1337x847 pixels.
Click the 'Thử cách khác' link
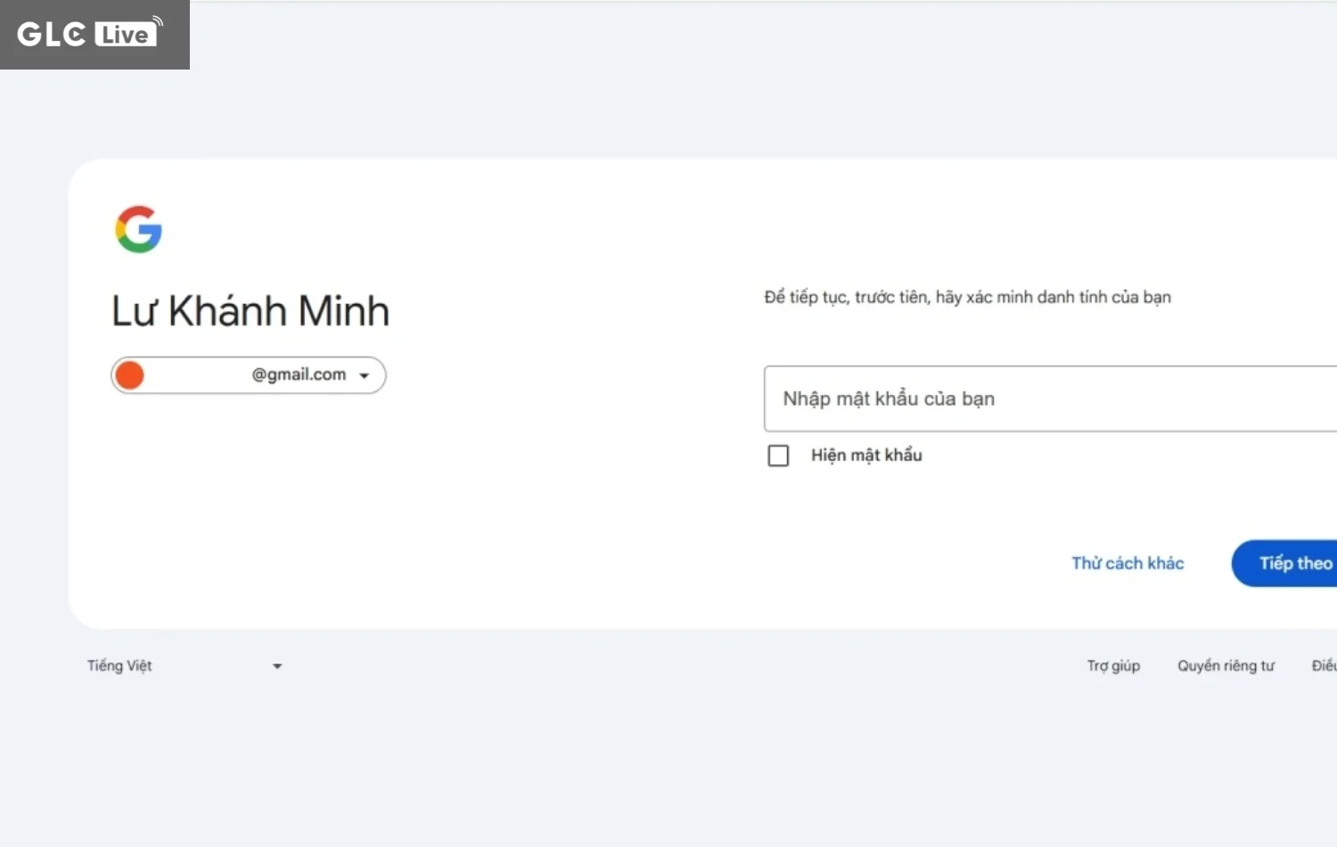pos(1128,563)
